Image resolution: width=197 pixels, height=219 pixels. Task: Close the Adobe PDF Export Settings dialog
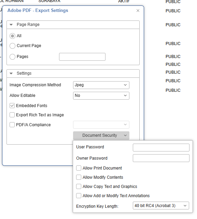point(138,11)
